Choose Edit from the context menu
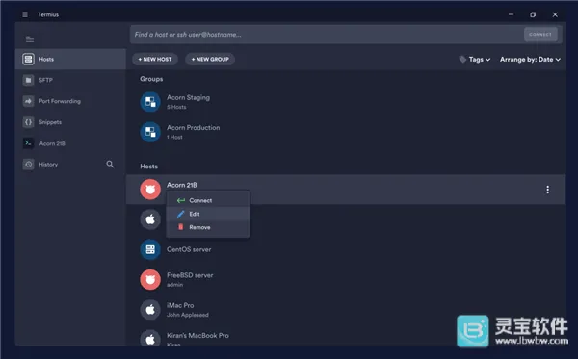The image size is (578, 359). pos(208,214)
